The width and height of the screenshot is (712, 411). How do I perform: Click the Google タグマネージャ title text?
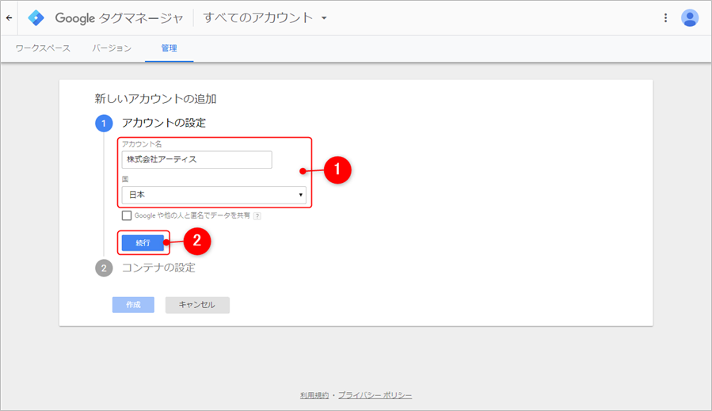pyautogui.click(x=119, y=18)
